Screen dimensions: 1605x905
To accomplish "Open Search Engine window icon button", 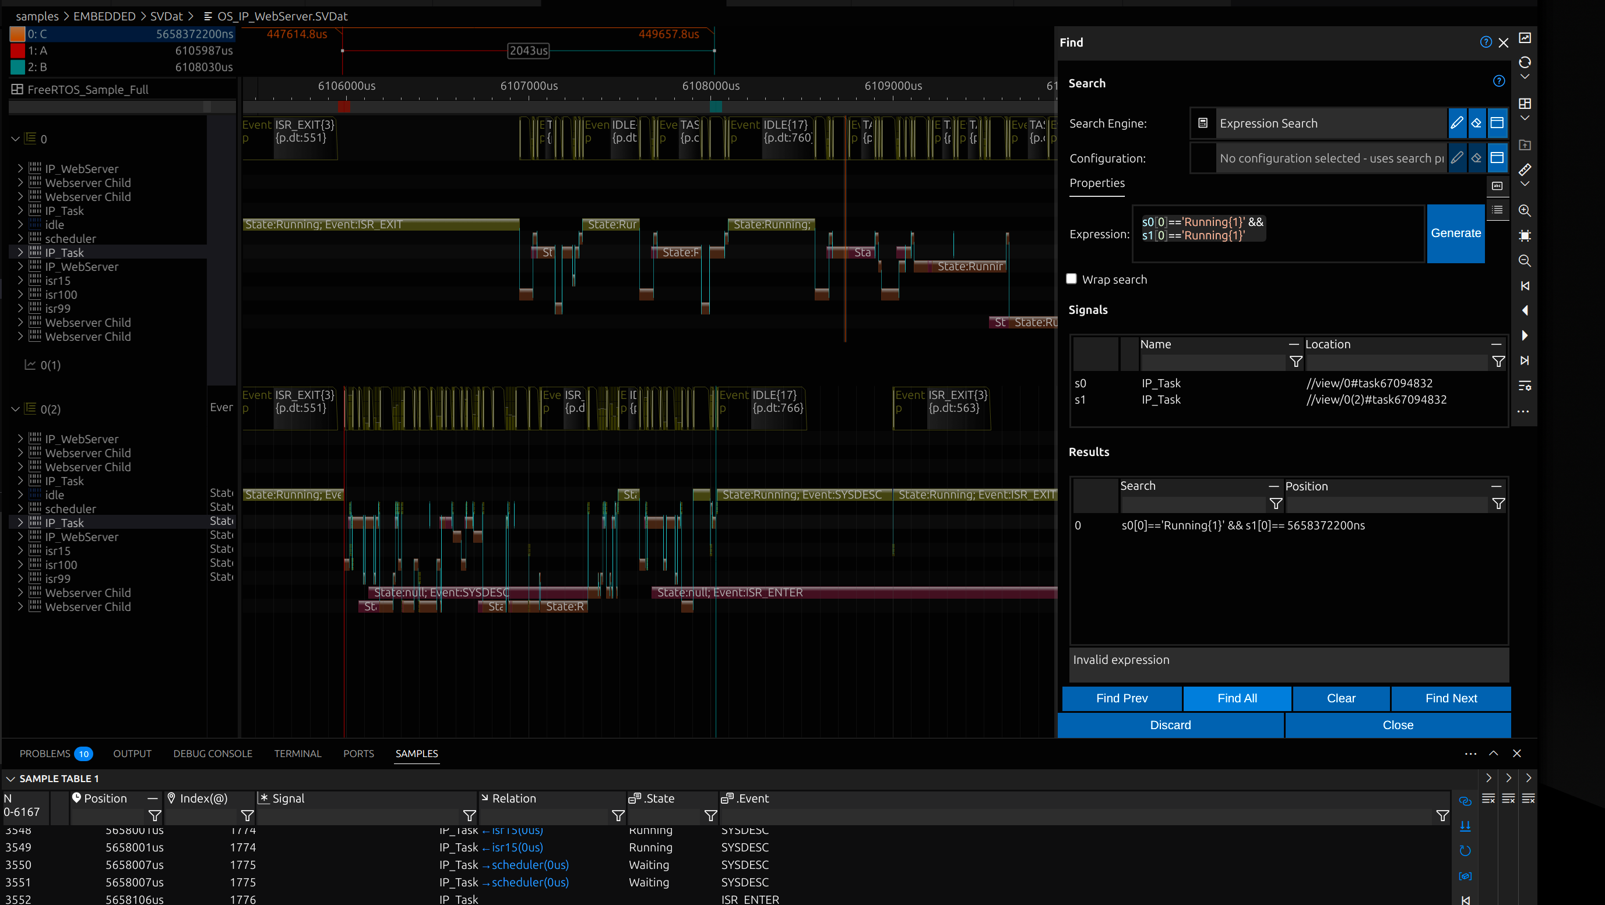I will 1497,123.
